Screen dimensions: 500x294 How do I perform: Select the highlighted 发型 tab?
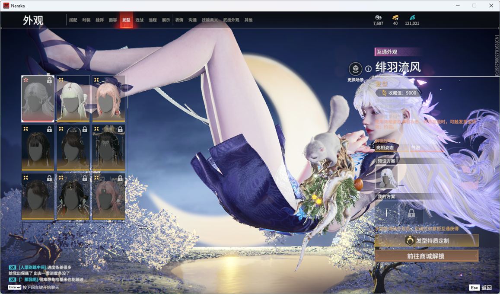point(126,20)
